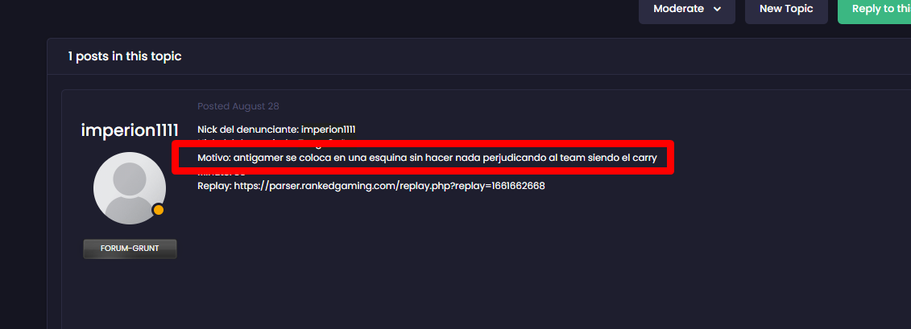
Task: Click the FORUM-GRUNT rank badge
Action: 130,249
